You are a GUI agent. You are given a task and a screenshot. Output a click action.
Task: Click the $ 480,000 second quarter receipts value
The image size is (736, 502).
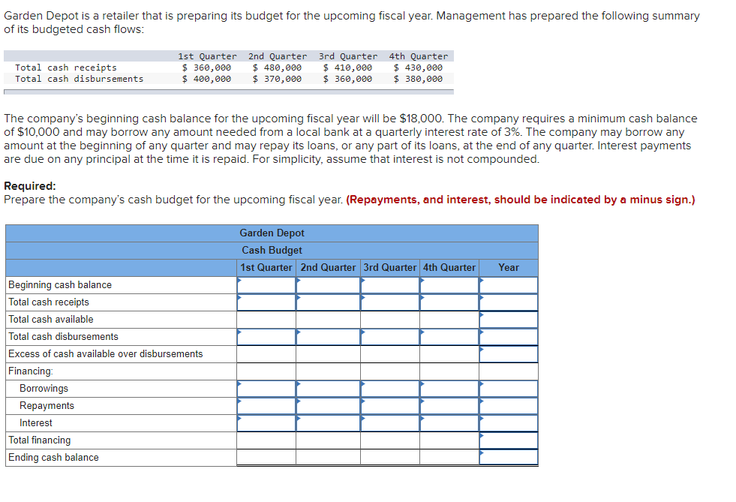tap(277, 68)
